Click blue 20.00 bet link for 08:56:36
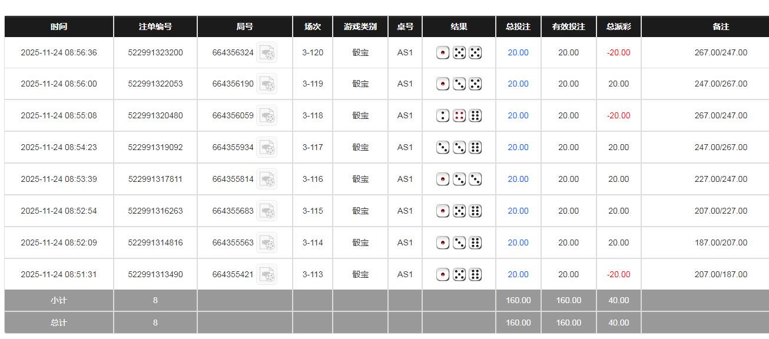 518,53
